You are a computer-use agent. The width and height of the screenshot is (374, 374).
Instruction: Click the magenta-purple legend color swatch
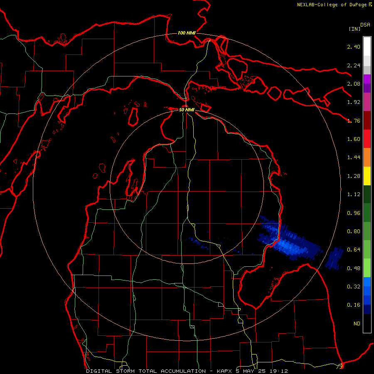[367, 79]
